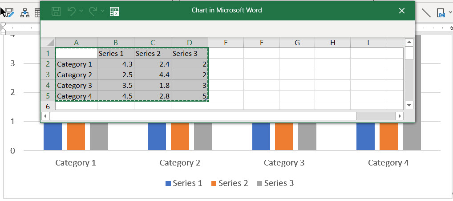Screen dimensions: 453x201
Task: Click the Series 3 legend label
Action: point(279,183)
